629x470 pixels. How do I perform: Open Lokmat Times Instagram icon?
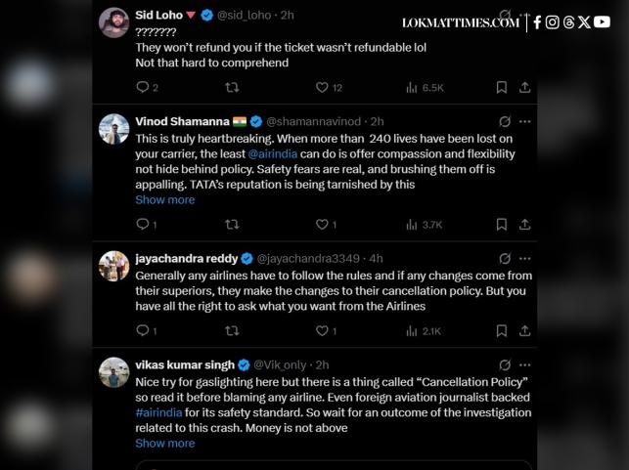(553, 22)
